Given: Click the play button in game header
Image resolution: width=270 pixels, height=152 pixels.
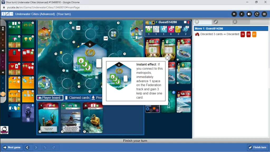Looking at the screenshot, I should (242, 14).
